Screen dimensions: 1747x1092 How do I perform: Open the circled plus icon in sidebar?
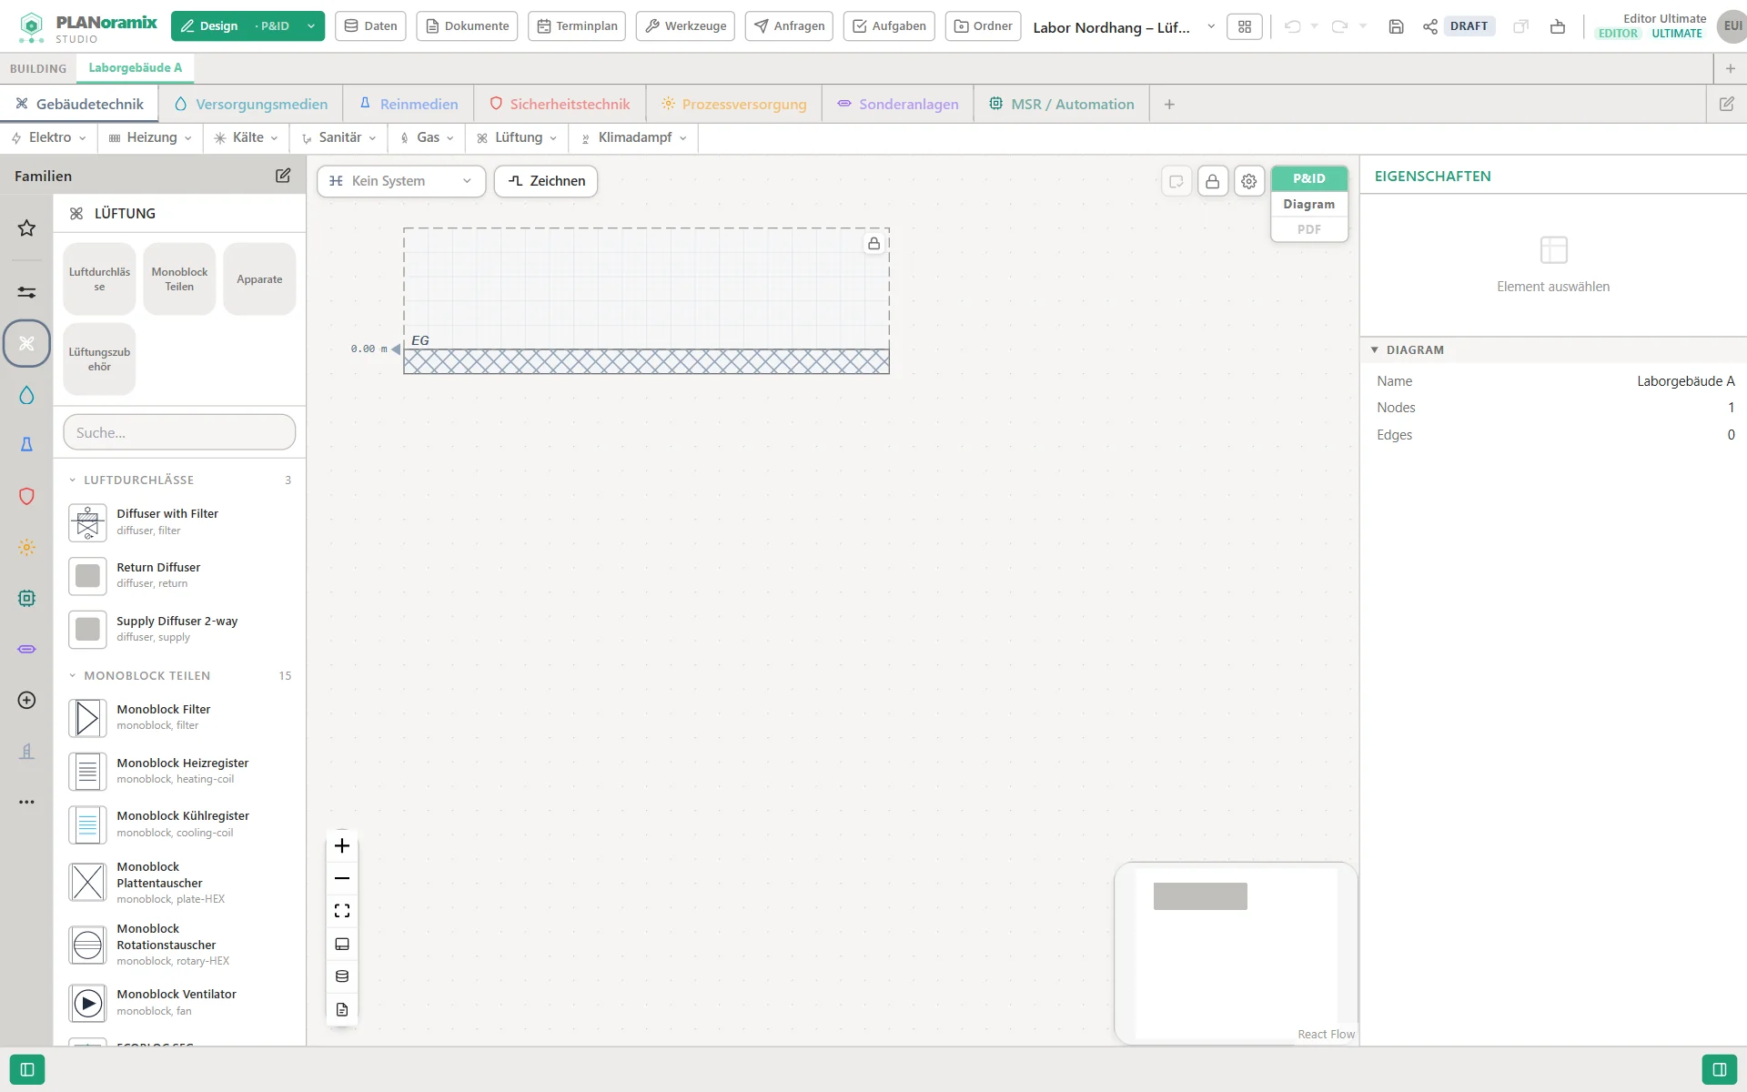point(26,700)
